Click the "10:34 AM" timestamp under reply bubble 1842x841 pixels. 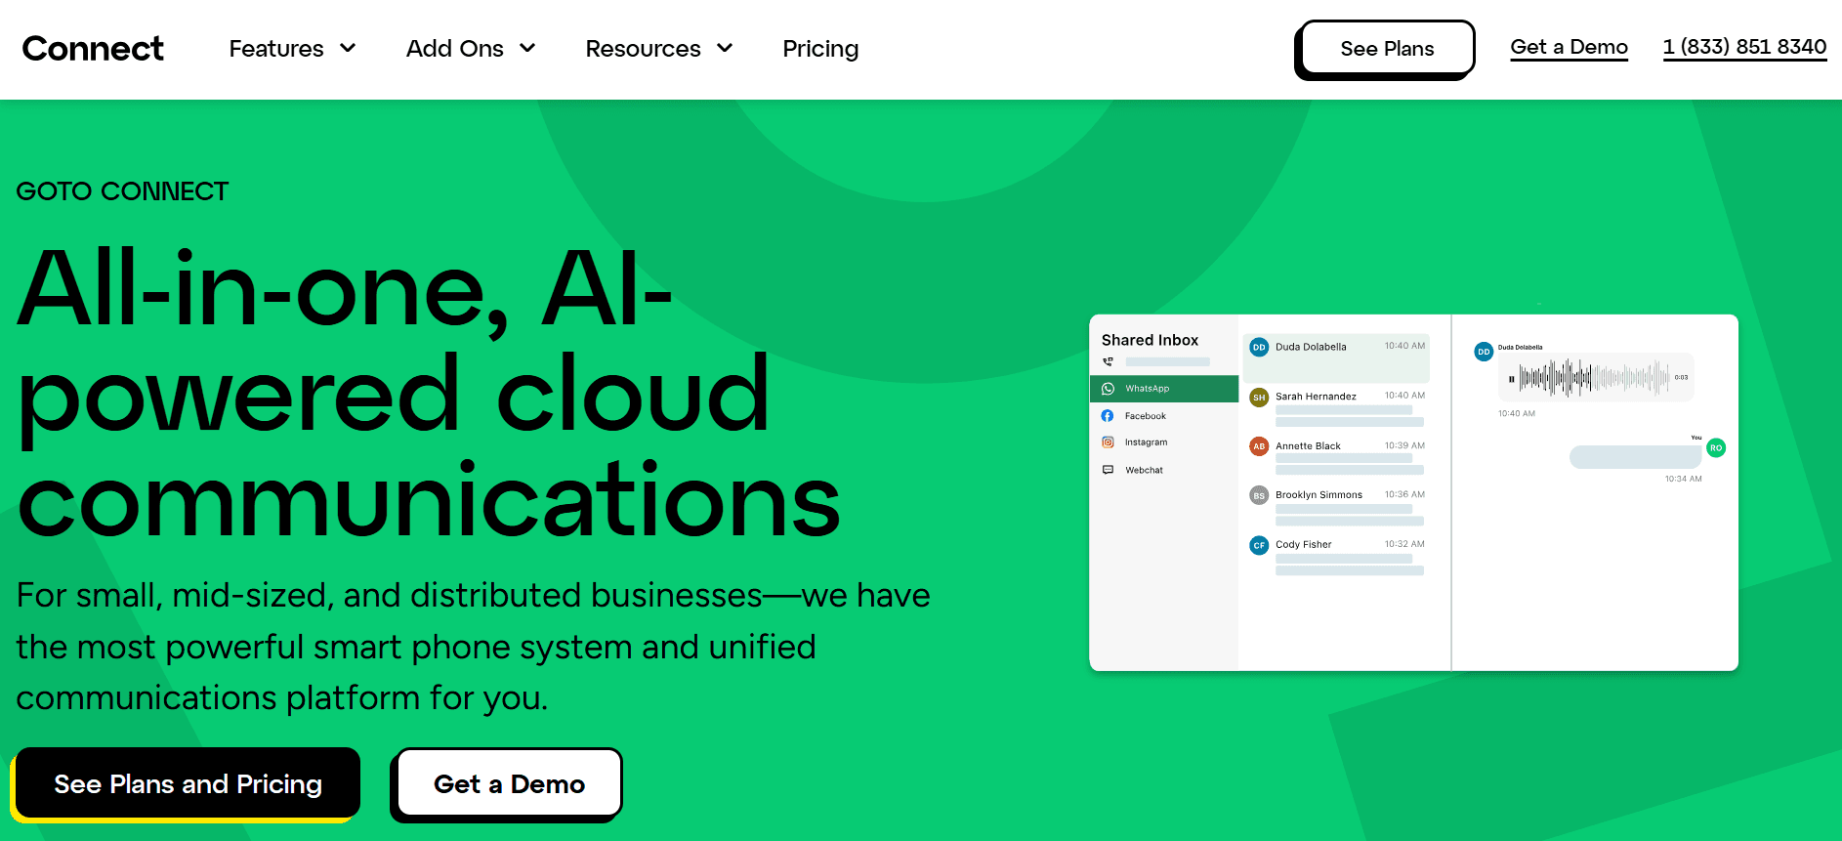click(1684, 479)
